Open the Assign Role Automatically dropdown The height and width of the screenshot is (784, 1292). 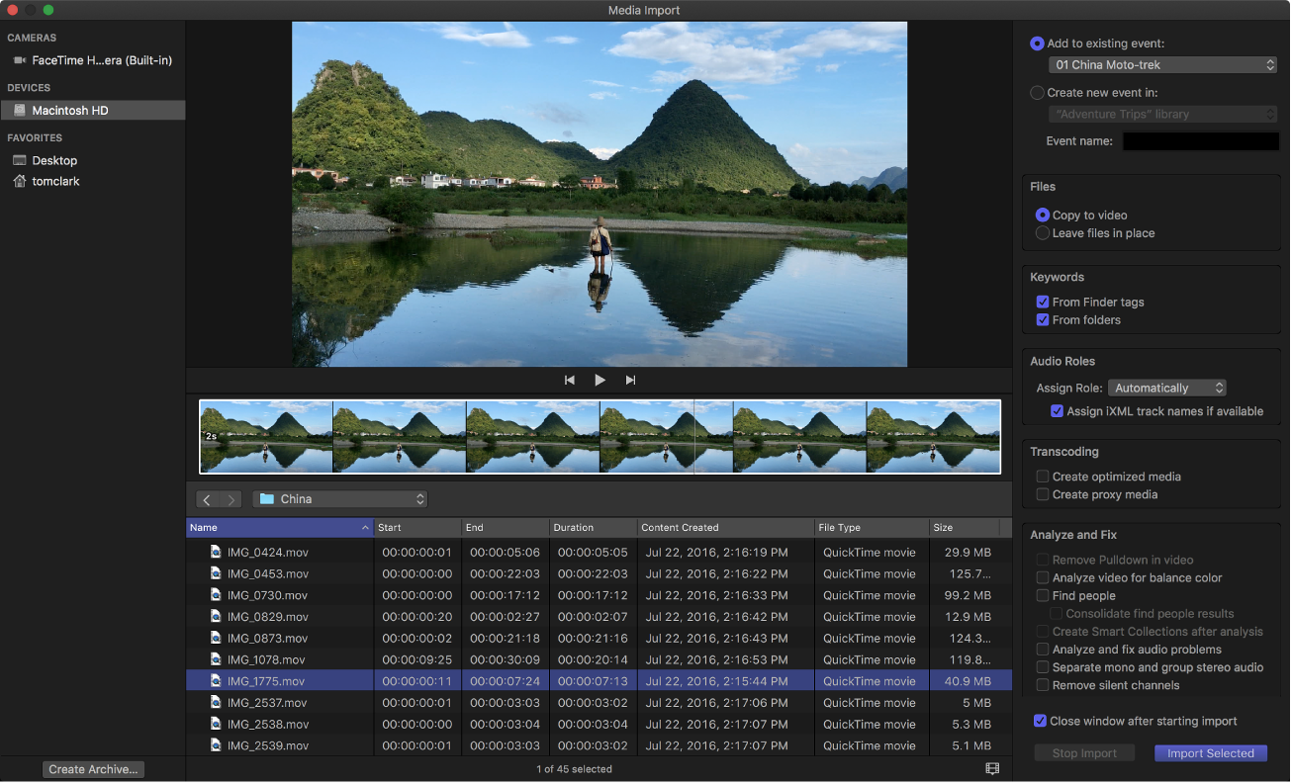click(x=1167, y=388)
